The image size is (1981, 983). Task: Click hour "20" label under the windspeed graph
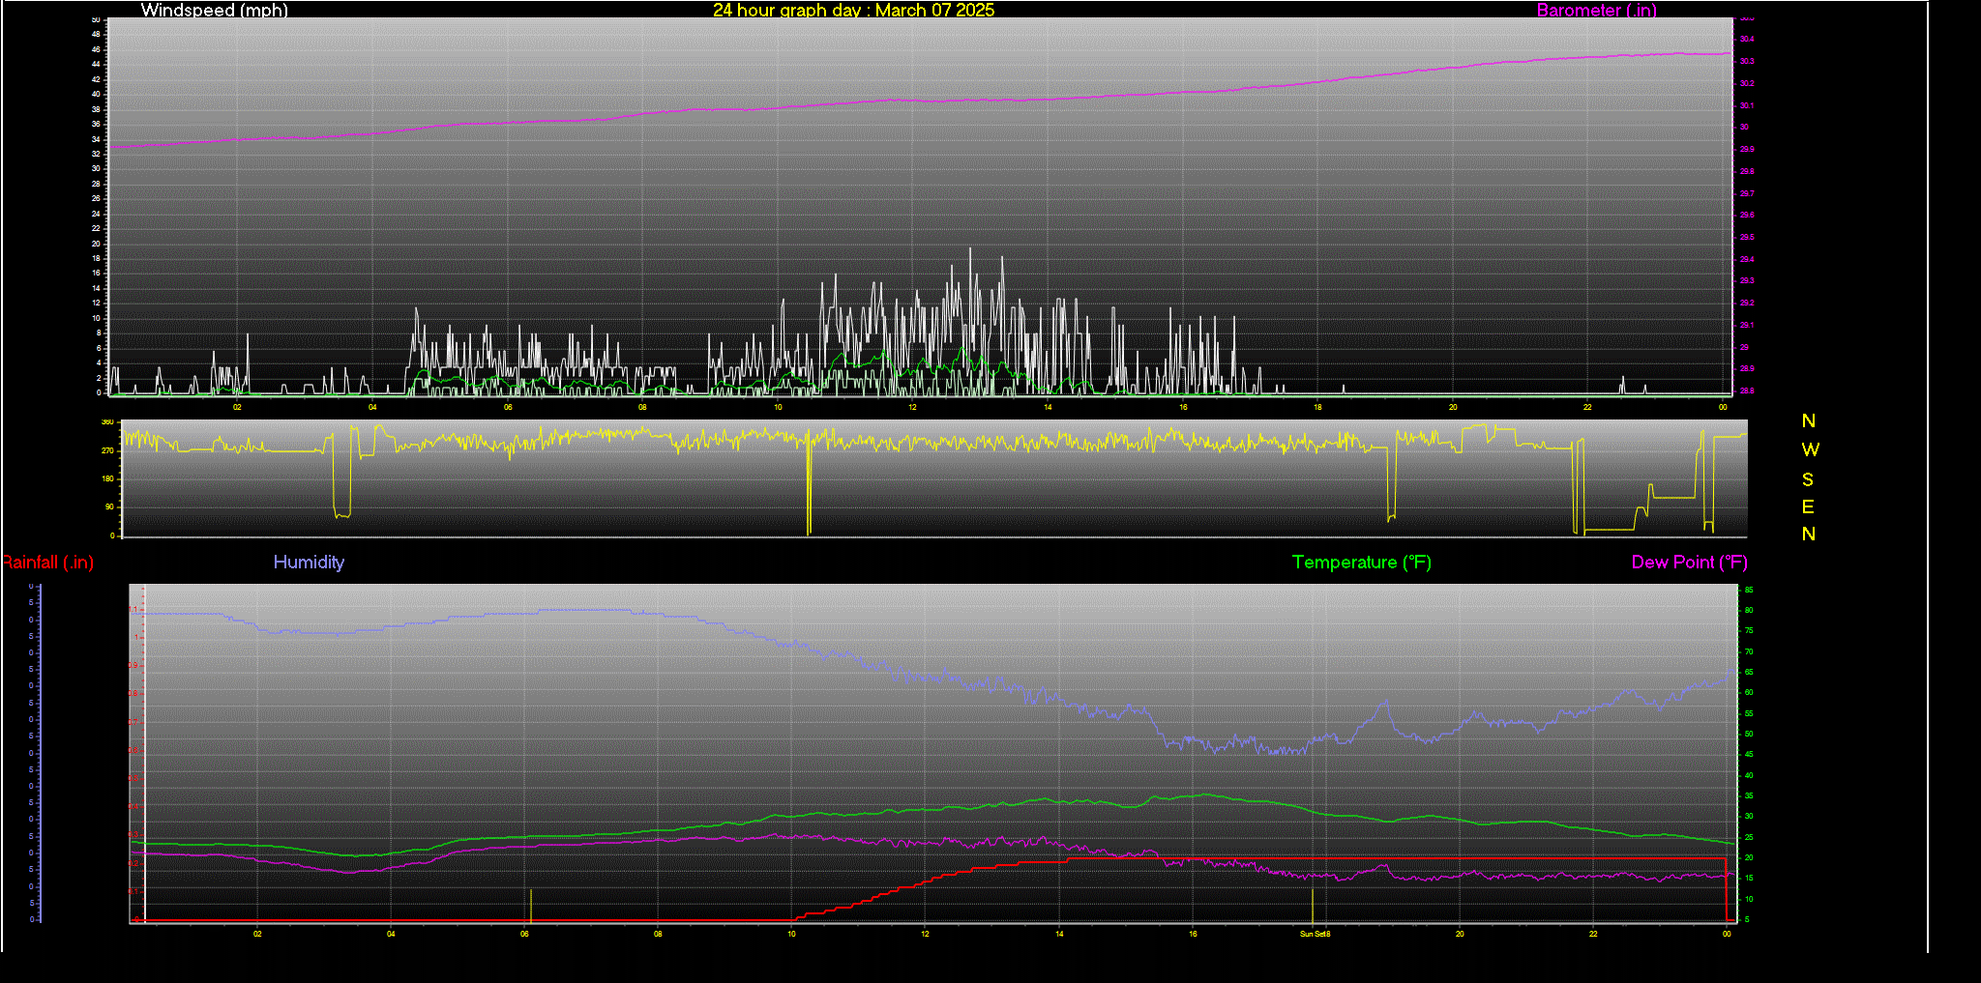tap(1453, 407)
